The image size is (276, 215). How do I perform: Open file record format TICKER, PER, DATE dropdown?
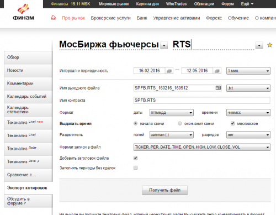point(202,147)
